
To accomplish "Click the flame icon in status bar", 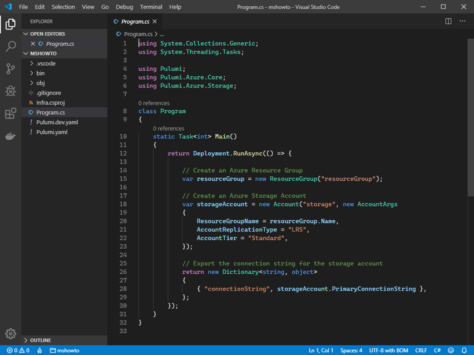I will [39, 351].
